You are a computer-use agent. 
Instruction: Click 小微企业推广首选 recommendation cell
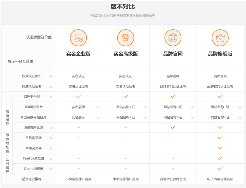click(x=79, y=179)
